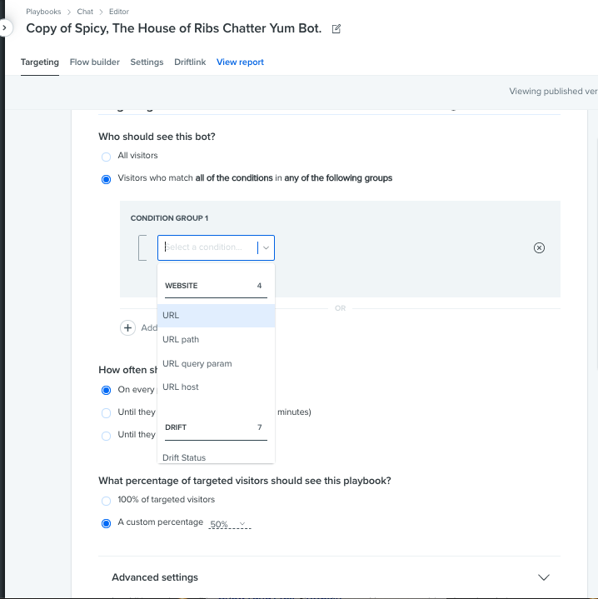The width and height of the screenshot is (598, 599).
Task: Navigate to Playbooks breadcrumb
Action: (x=43, y=12)
